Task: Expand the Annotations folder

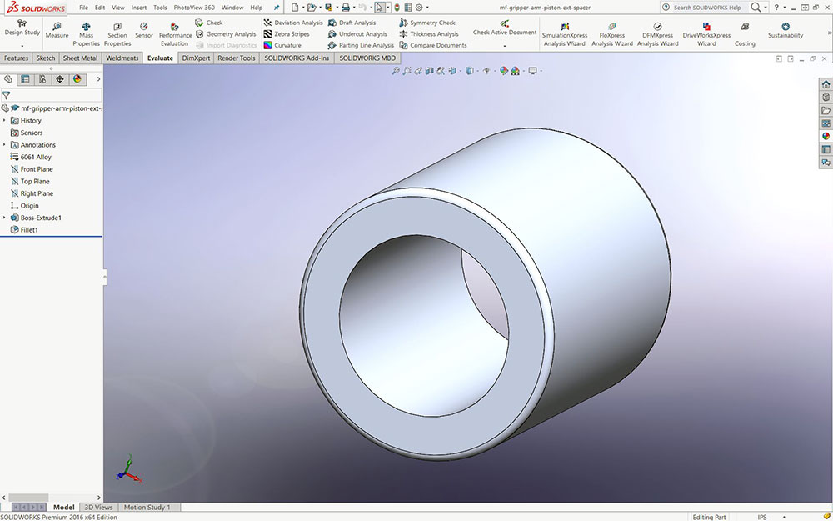Action: pos(4,145)
